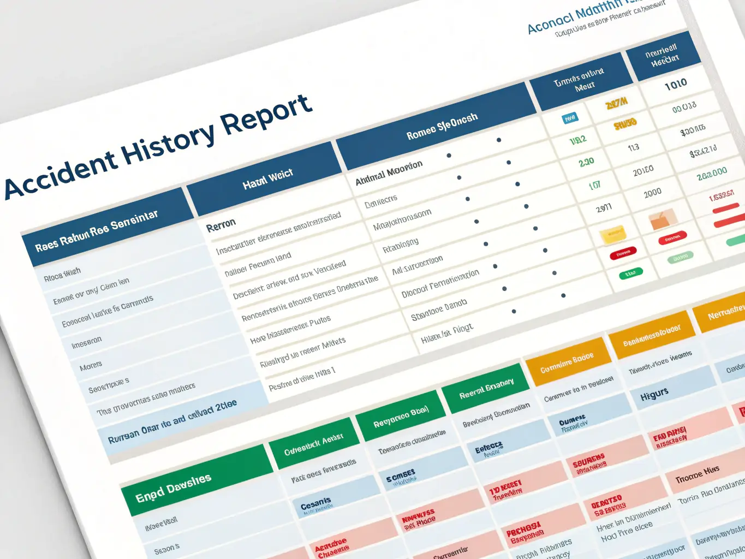Click the green pill badge below the yellow card
Screen dimensions: 745x559
tap(630, 273)
